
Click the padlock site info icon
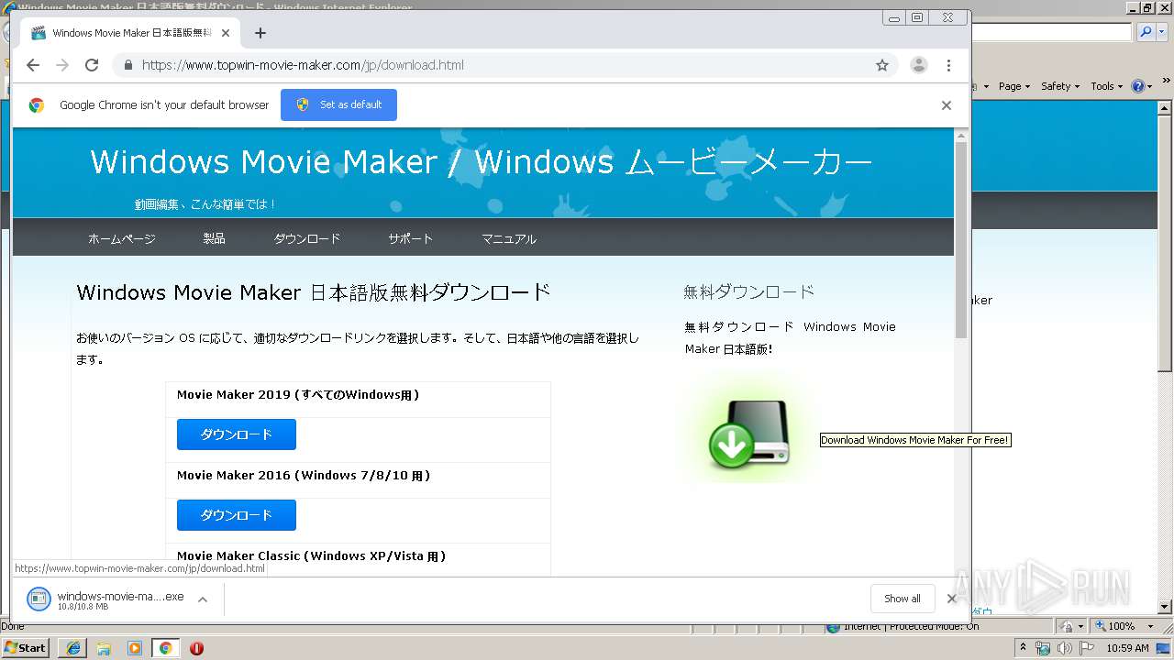(127, 65)
